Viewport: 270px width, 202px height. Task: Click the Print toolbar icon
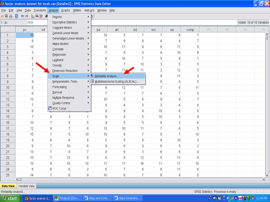10,16
